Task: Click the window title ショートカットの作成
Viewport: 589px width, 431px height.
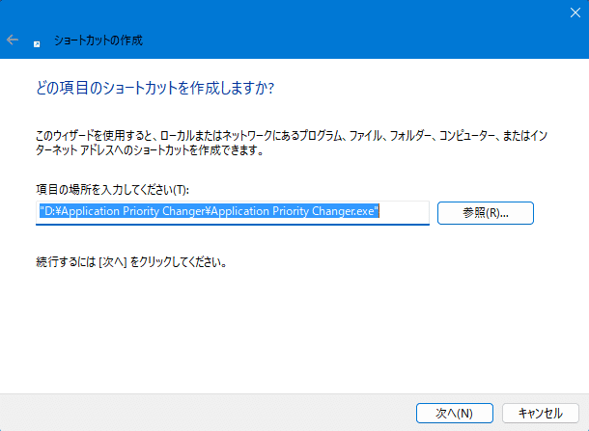Action: pos(98,40)
